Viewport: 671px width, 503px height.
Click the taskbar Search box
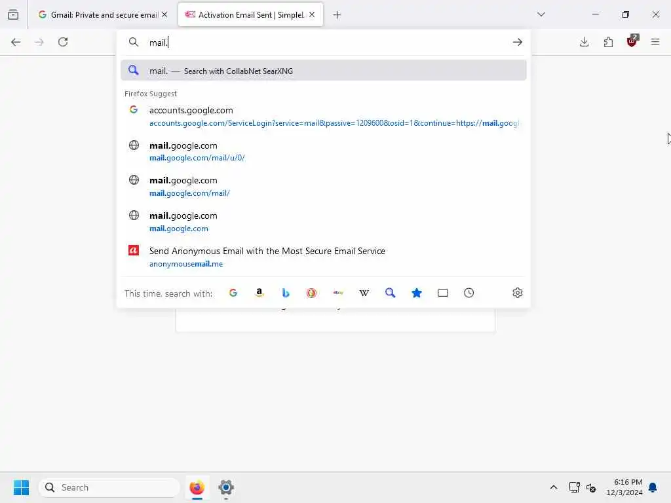point(109,487)
